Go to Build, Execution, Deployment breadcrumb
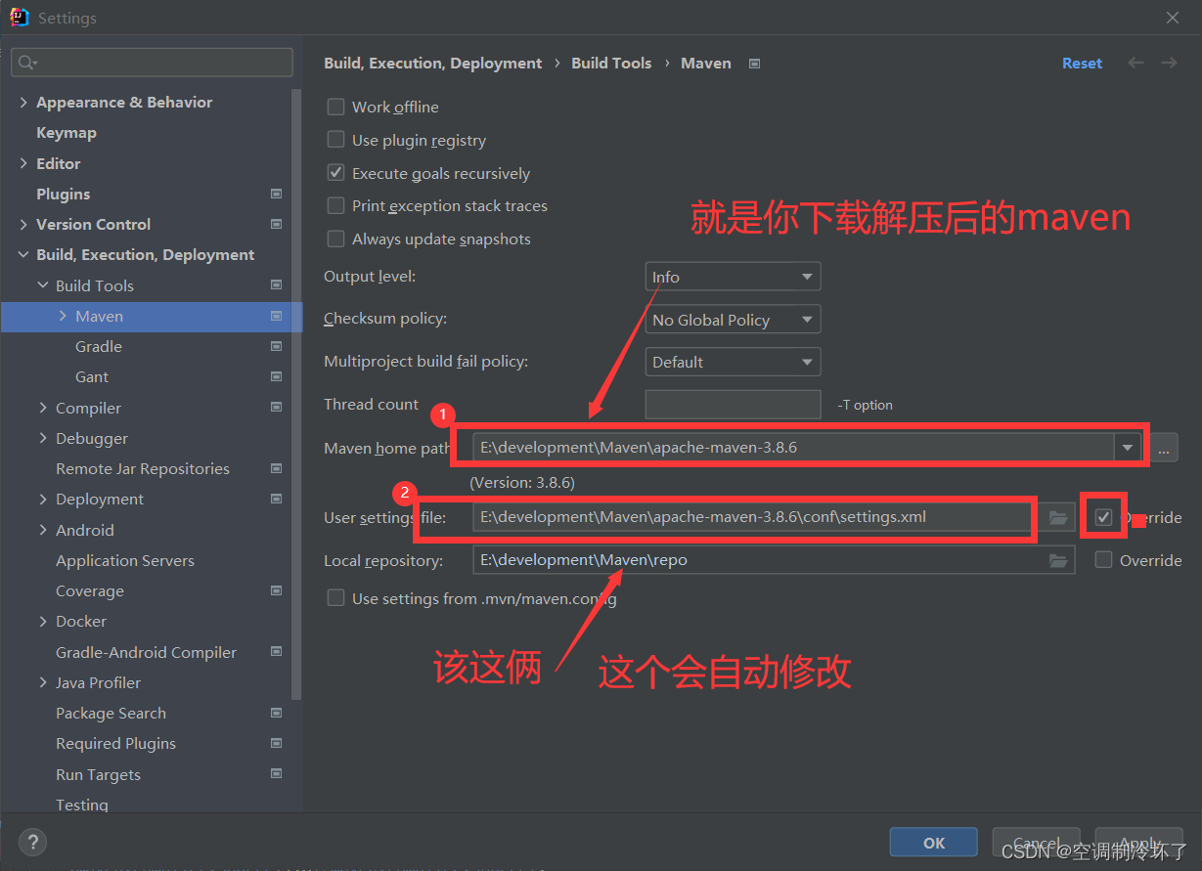 tap(432, 63)
